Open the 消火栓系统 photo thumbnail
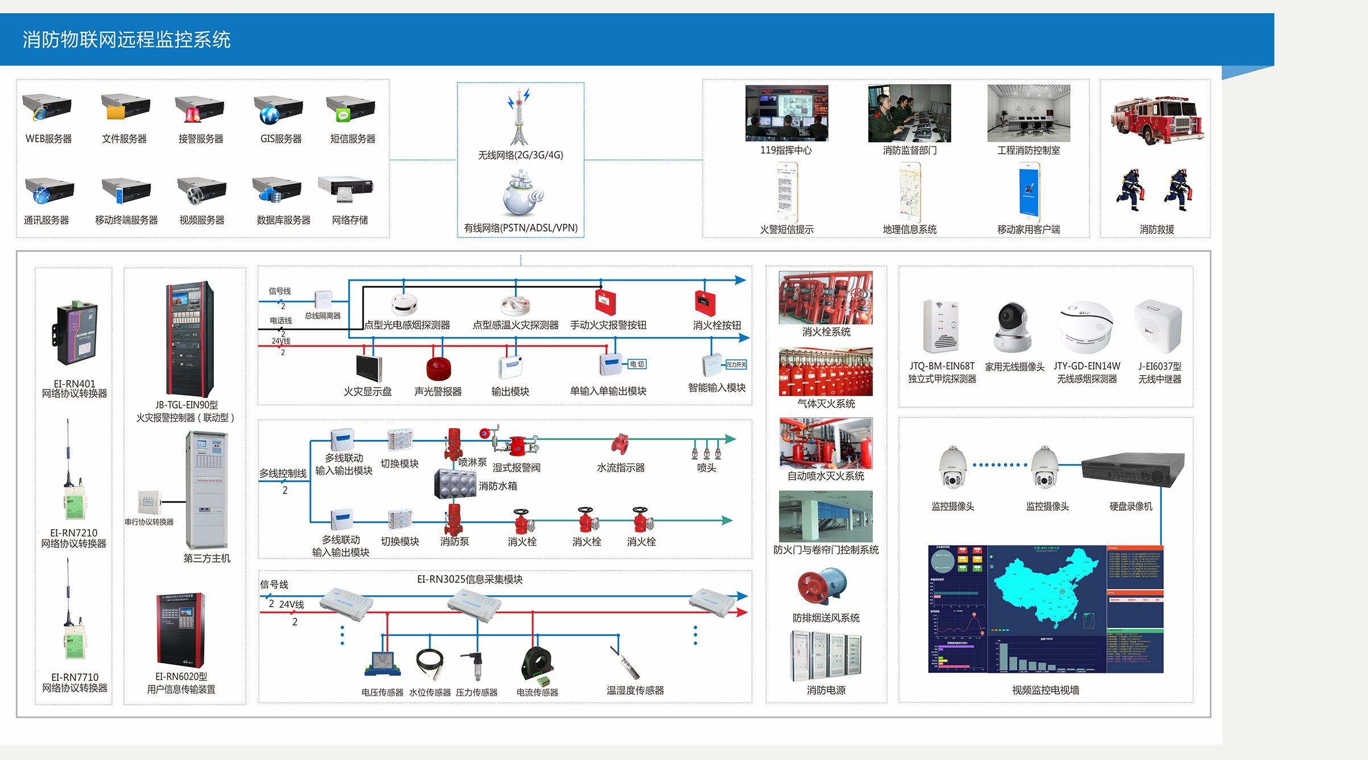 coord(825,298)
